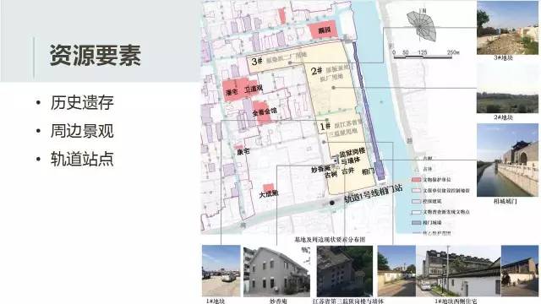Click the blue 相门城墙 legend swatch

tap(417, 223)
